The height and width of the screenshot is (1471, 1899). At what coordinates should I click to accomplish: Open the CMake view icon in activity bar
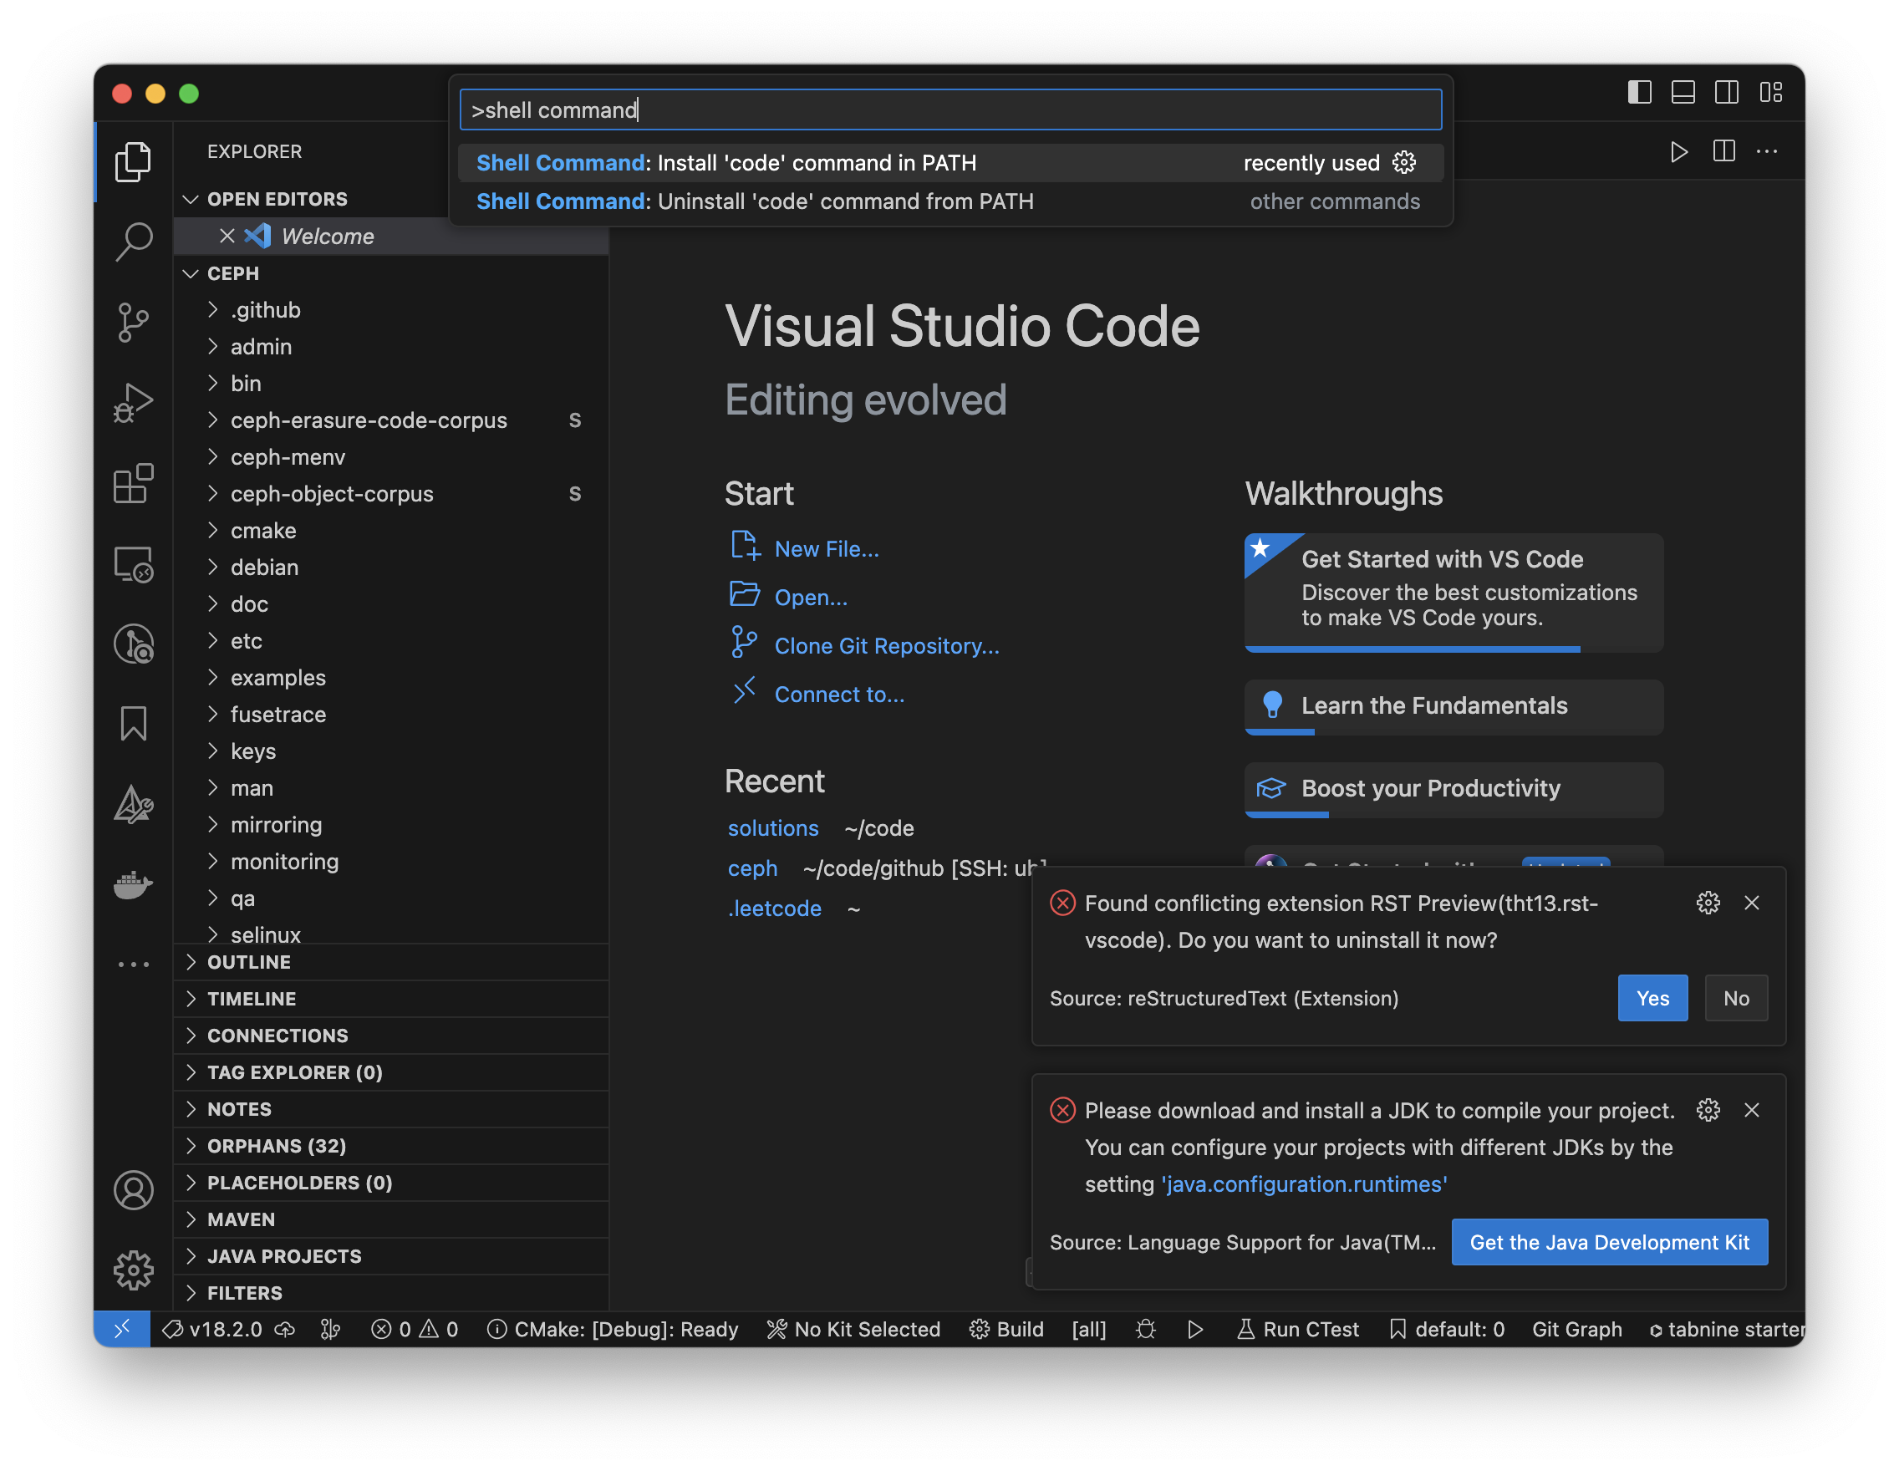pos(133,804)
